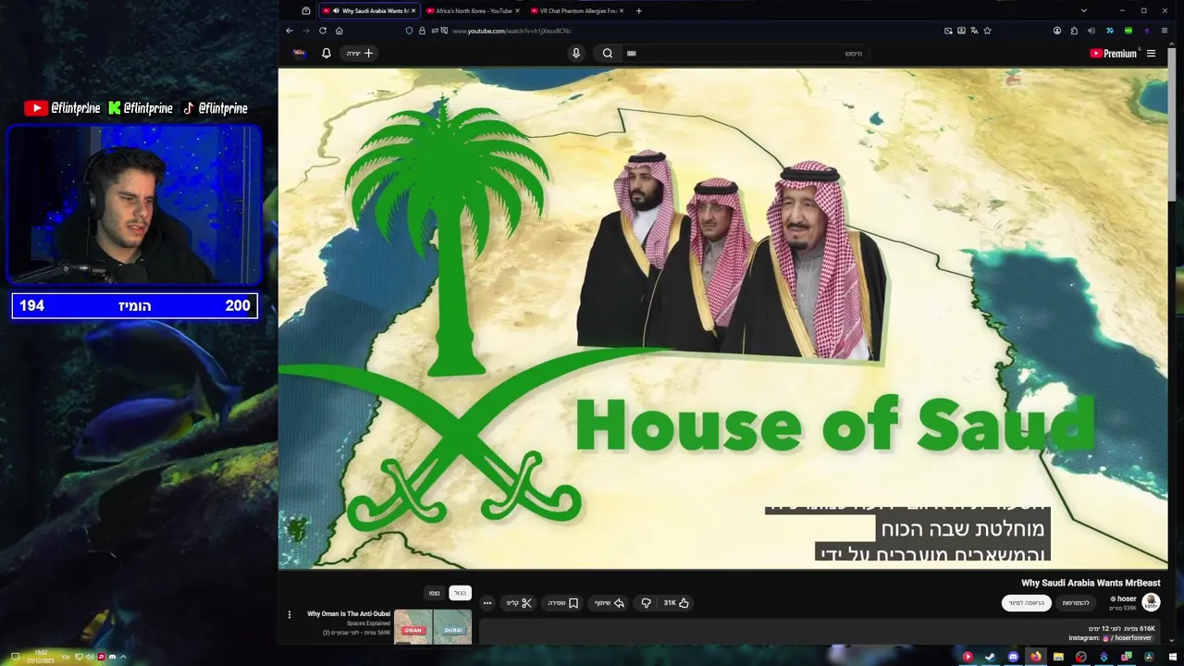The width and height of the screenshot is (1184, 666).
Task: Select the second chip next to All
Action: click(434, 593)
